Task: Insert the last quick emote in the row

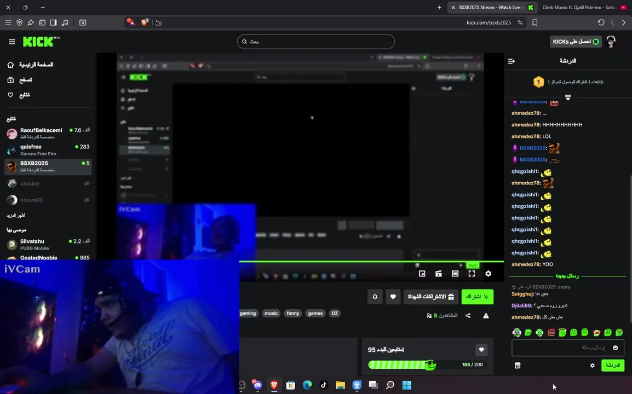Action: 619,332
